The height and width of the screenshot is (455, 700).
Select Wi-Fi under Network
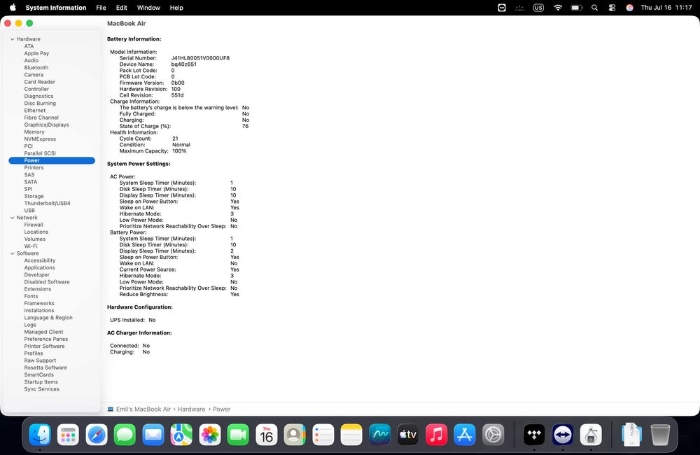tap(31, 246)
